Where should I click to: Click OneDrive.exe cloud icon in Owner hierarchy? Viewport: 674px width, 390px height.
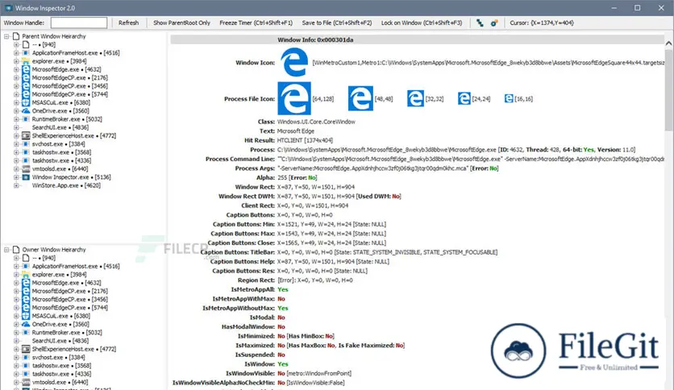click(x=26, y=324)
